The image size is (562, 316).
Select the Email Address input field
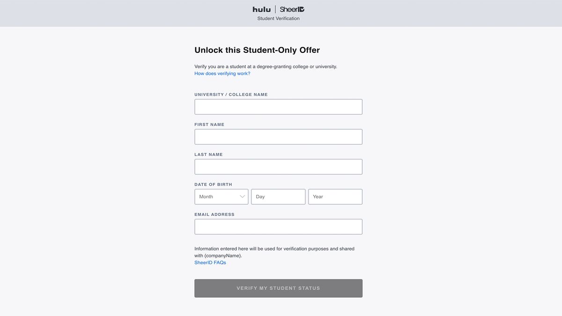(278, 227)
